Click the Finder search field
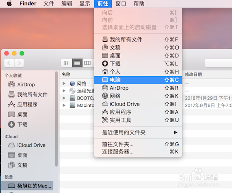The image size is (232, 193). [x=218, y=63]
